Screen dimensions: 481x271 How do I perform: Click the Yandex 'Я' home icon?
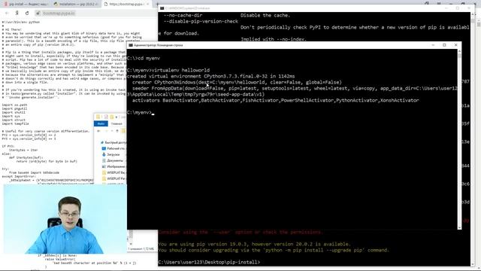pos(17,14)
